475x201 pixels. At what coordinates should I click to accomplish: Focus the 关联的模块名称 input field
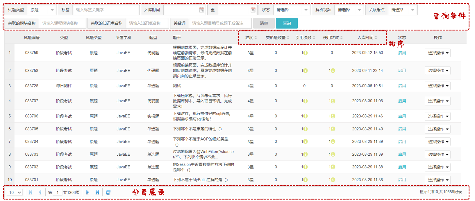pos(63,23)
